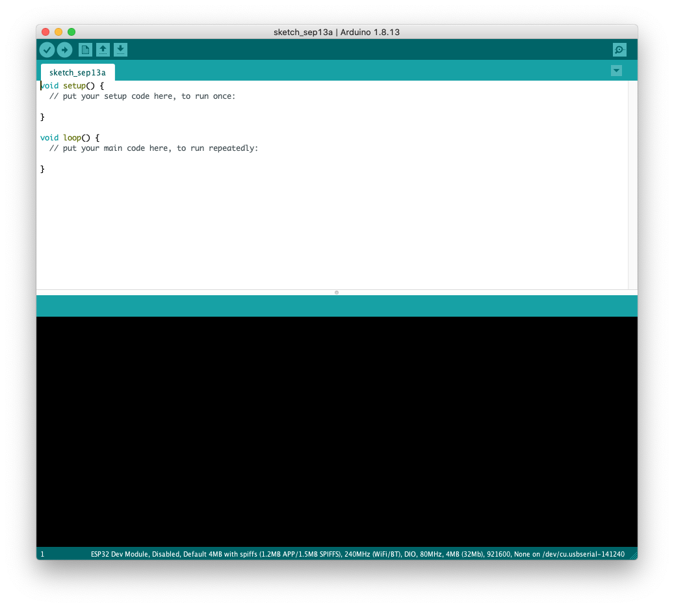Open the Serial Monitor magnifier icon

pyautogui.click(x=619, y=50)
